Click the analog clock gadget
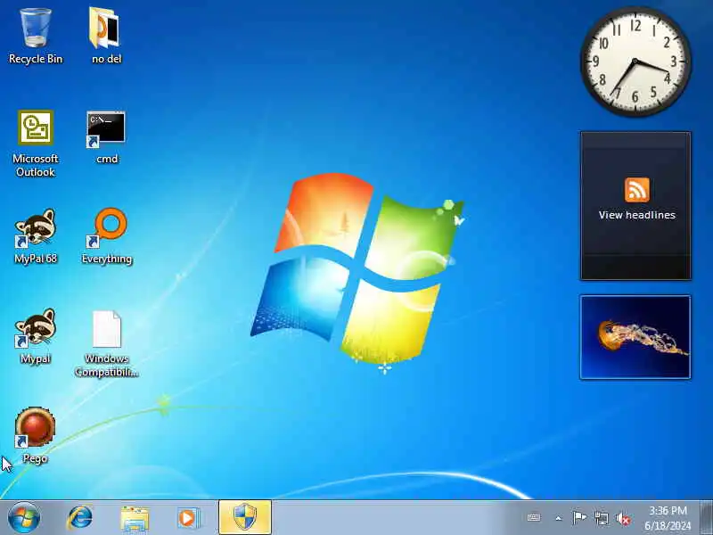Image resolution: width=713 pixels, height=535 pixels. coord(635,62)
